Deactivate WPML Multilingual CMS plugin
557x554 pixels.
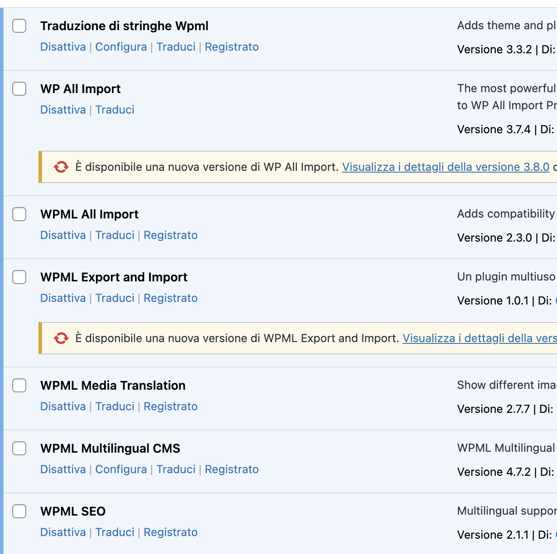(x=63, y=469)
